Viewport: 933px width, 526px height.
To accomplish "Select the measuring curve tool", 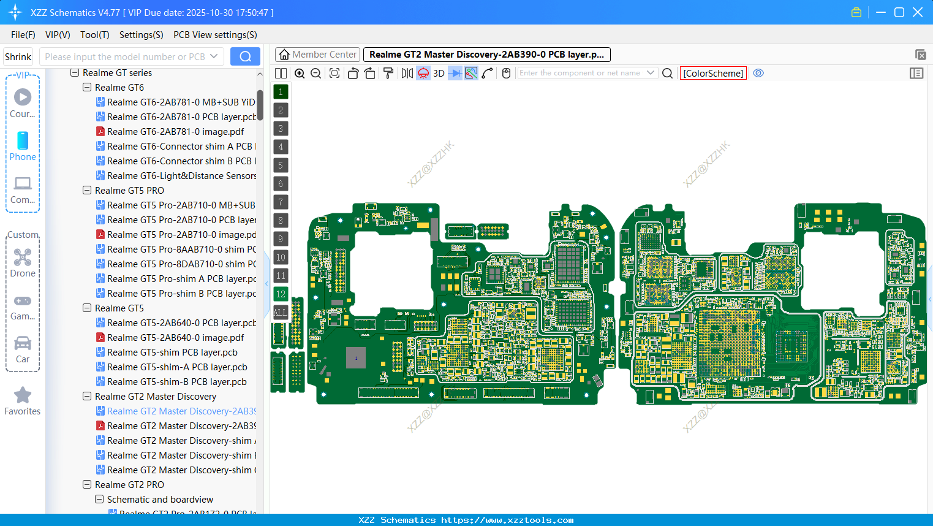I will [487, 73].
